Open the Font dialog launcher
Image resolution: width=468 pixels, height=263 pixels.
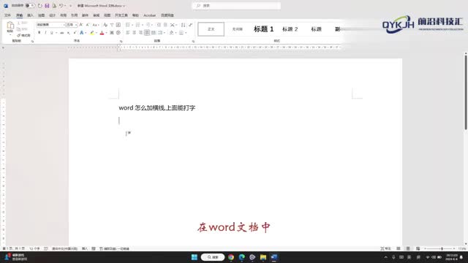(x=121, y=41)
